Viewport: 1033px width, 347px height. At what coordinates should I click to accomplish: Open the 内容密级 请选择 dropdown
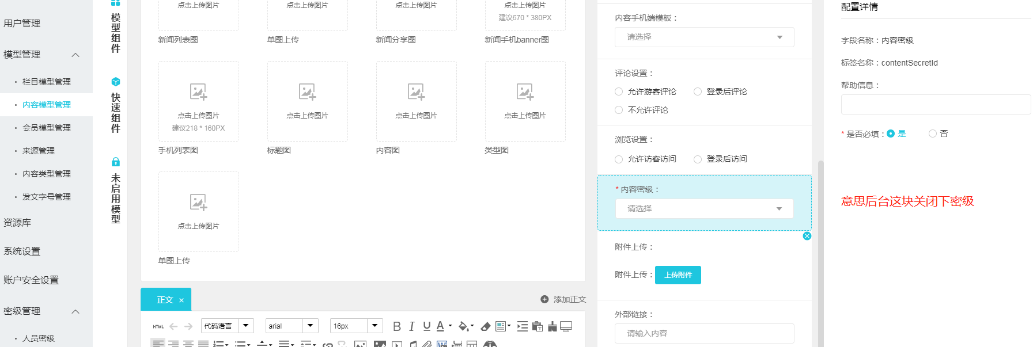tap(704, 208)
